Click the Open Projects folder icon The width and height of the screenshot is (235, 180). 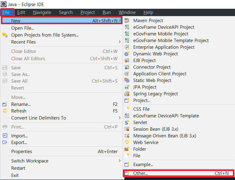click(x=5, y=35)
